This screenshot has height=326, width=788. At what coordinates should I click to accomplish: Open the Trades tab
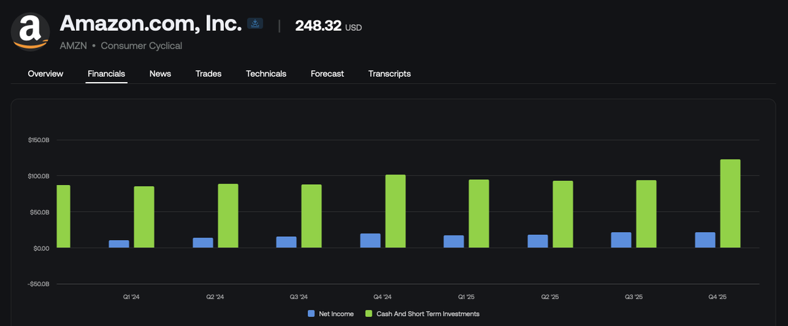208,73
